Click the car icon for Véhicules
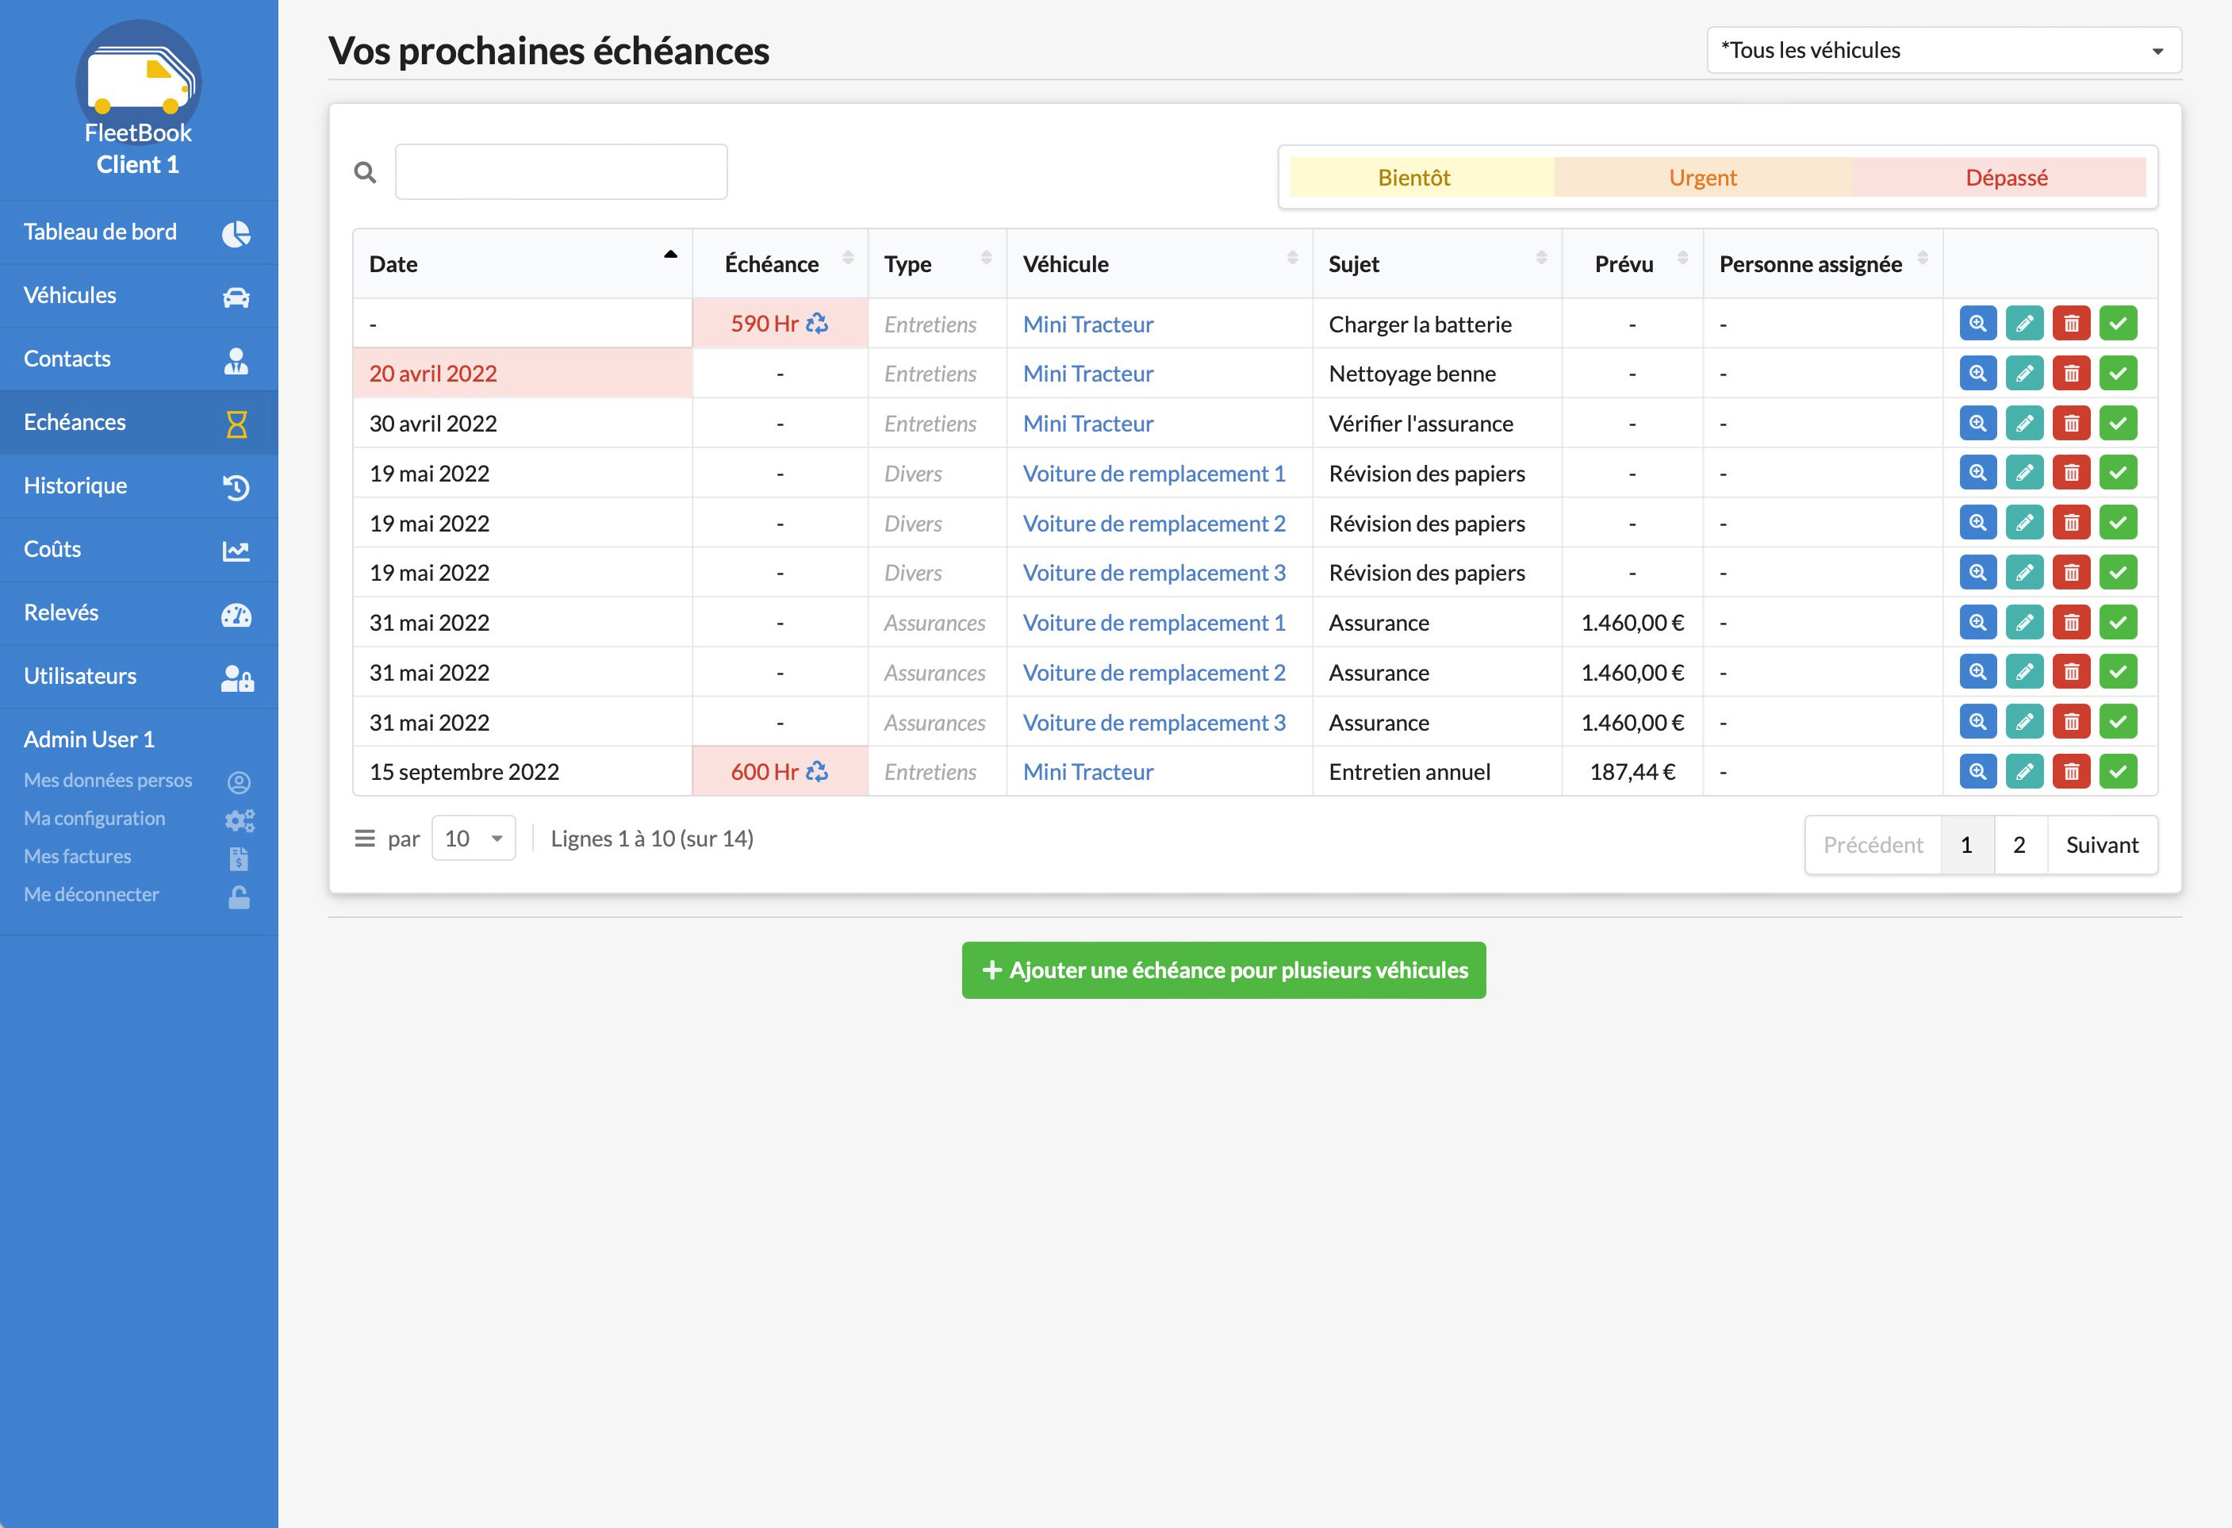The height and width of the screenshot is (1528, 2232). pyautogui.click(x=236, y=297)
